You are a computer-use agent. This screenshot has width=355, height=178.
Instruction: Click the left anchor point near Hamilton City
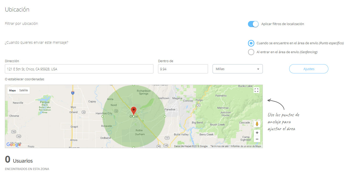click(102, 116)
